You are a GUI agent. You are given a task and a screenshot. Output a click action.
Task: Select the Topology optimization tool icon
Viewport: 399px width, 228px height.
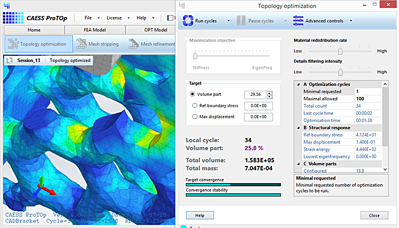13,44
